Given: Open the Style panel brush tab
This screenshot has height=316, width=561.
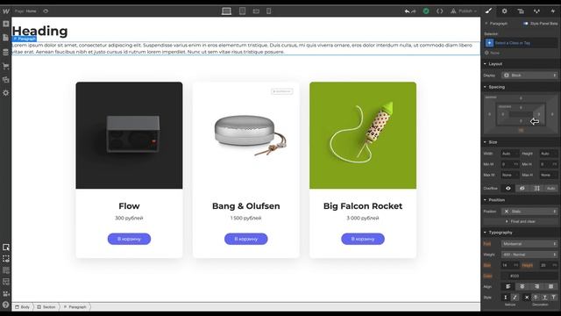Looking at the screenshot, I should [x=488, y=11].
